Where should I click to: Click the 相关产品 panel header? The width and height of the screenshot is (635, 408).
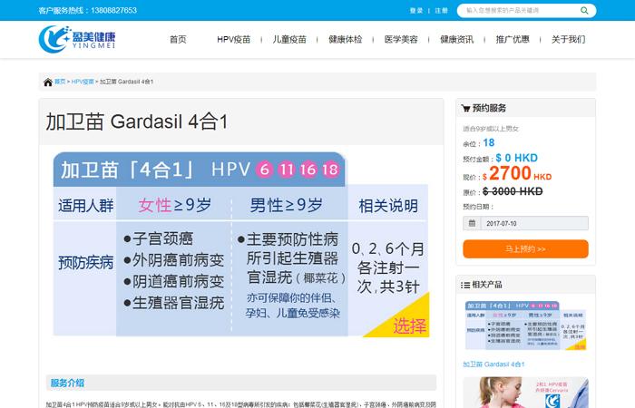point(525,285)
